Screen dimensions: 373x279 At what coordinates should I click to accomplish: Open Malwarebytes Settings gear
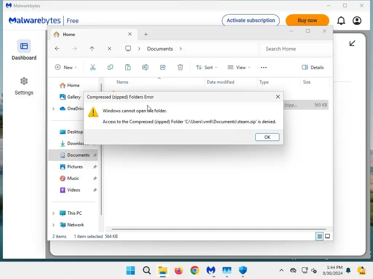pyautogui.click(x=24, y=81)
